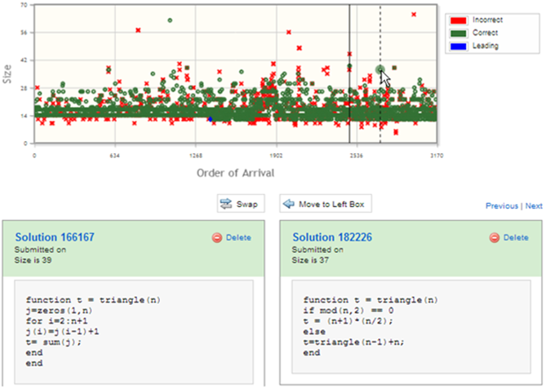Screen dimensions: 546x388
Task: Click Delete link for Solution 182226
Action: [515, 238]
